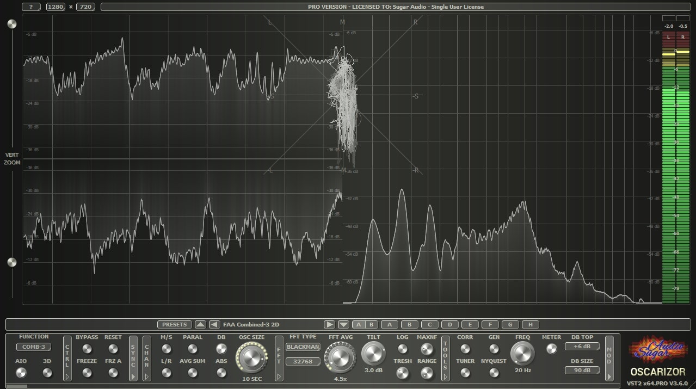This screenshot has height=389, width=696.
Task: Switch the display to M/S mode
Action: pos(166,349)
